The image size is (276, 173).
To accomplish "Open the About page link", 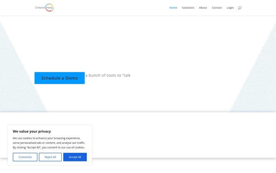I will [203, 8].
